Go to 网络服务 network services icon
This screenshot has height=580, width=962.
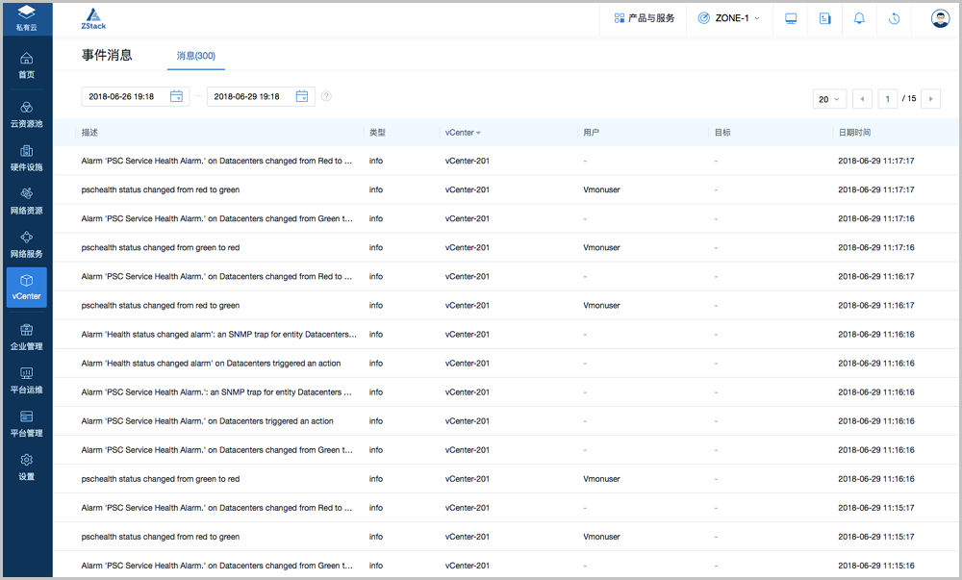27,238
